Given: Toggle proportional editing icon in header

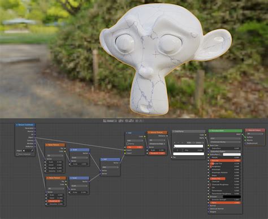Looking at the screenshot, I should point(137,121).
